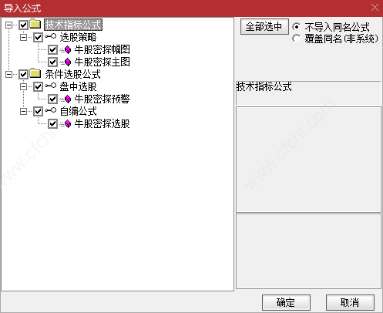
Task: Click the folder icon beside 技术指标公式
Action: 35,24
